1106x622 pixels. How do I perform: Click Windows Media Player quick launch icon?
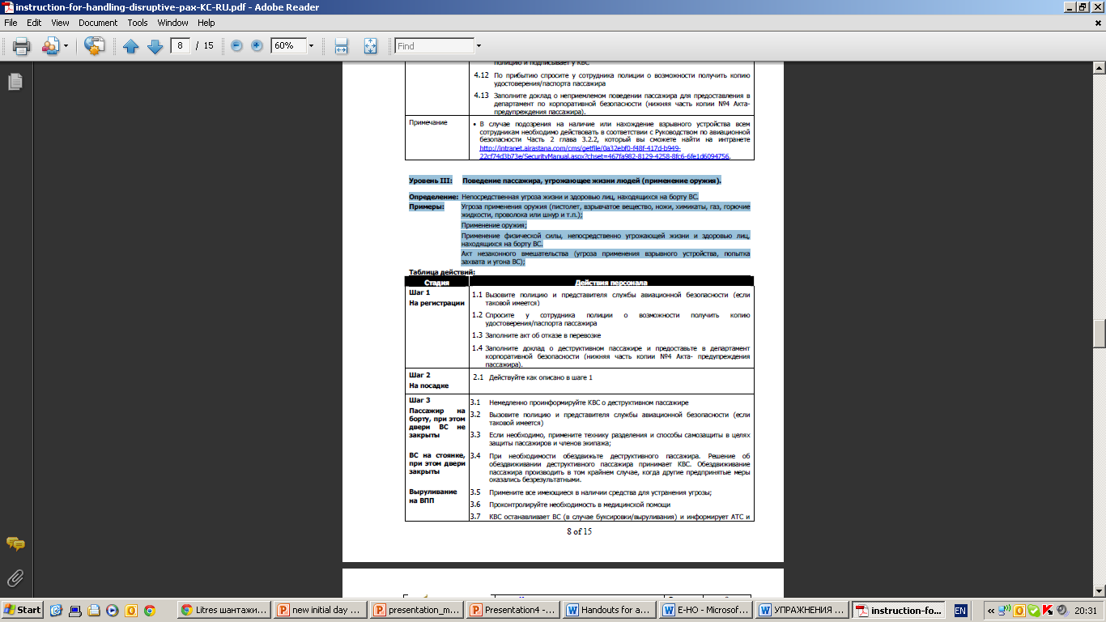click(112, 611)
